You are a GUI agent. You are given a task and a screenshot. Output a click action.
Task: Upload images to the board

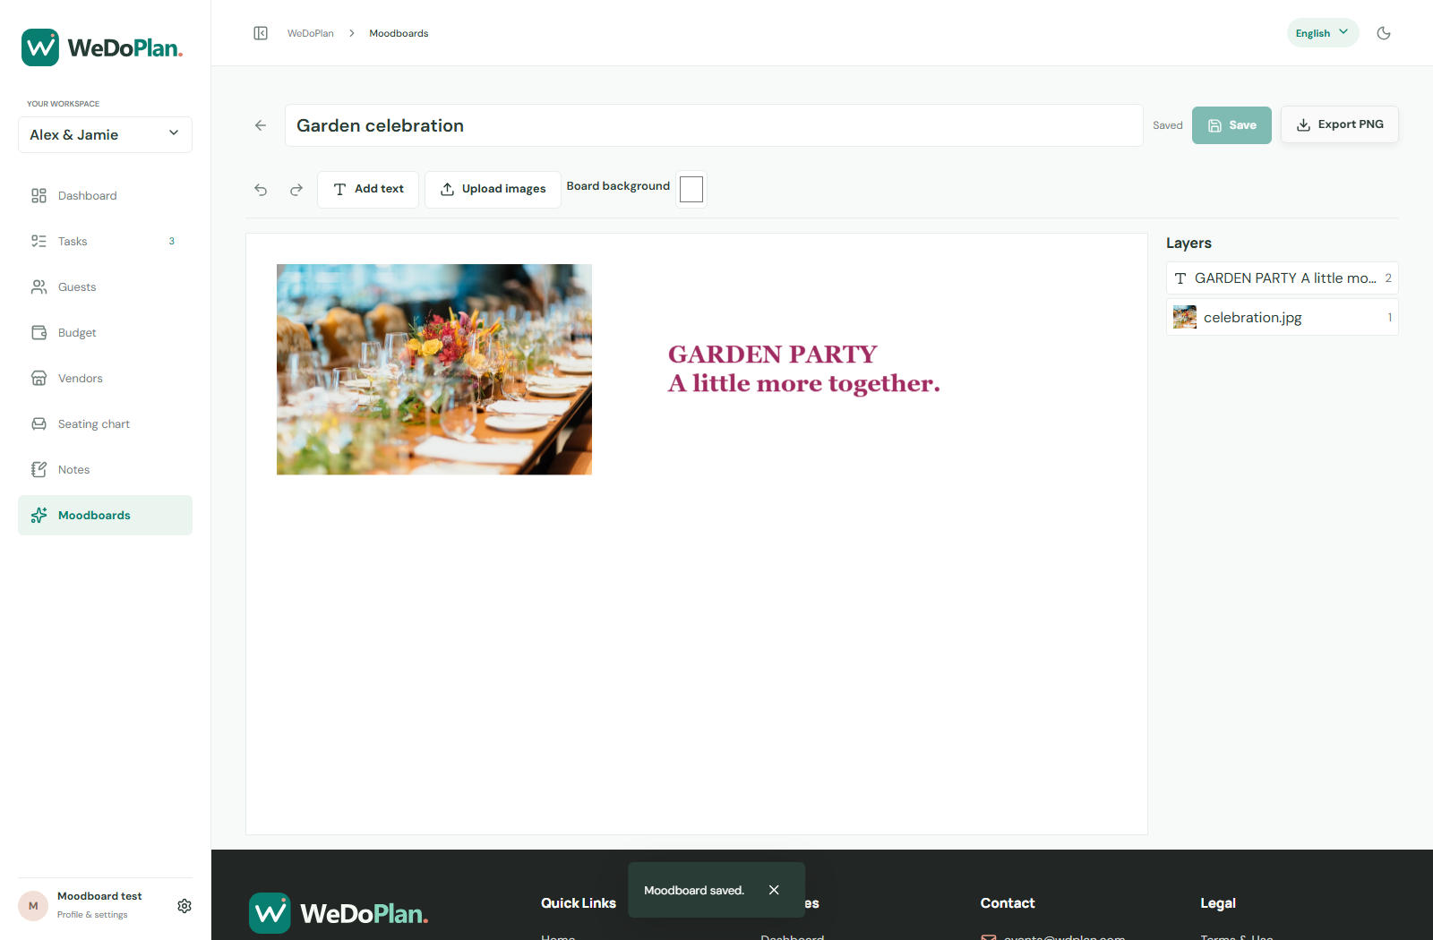493,189
